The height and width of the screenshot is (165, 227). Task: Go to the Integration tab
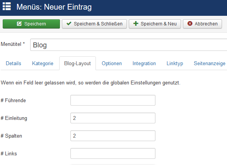tap(144, 63)
